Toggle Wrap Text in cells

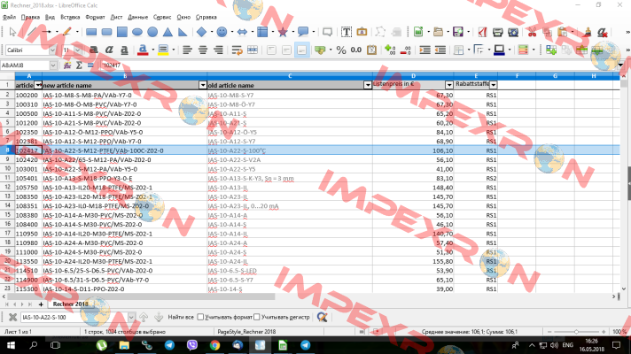pyautogui.click(x=237, y=50)
